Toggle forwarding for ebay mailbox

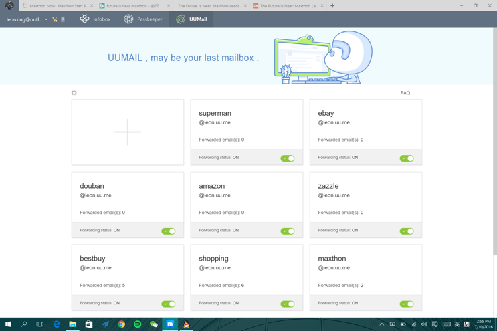click(407, 158)
